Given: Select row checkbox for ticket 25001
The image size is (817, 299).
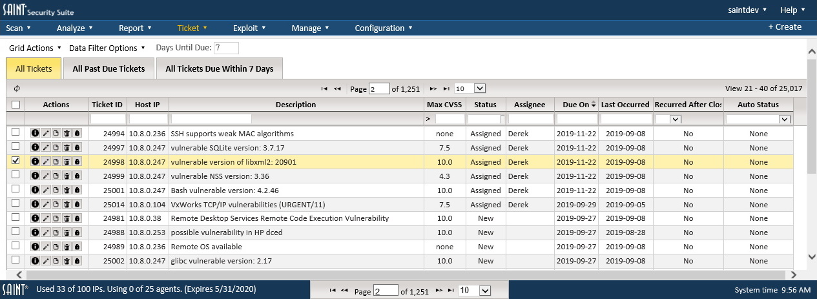Looking at the screenshot, I should [x=16, y=189].
